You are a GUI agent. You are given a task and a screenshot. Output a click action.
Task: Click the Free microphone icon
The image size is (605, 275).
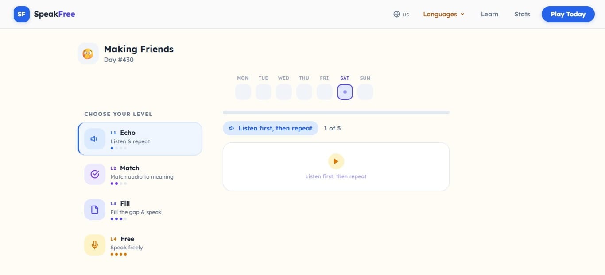pos(94,245)
